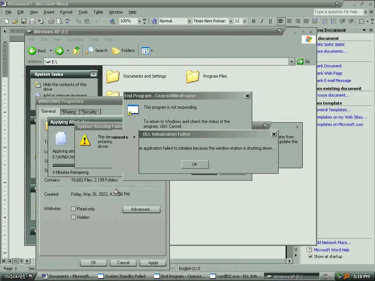The image size is (375, 281).
Task: Open the Documents and Settings folder icon
Action: (113, 76)
